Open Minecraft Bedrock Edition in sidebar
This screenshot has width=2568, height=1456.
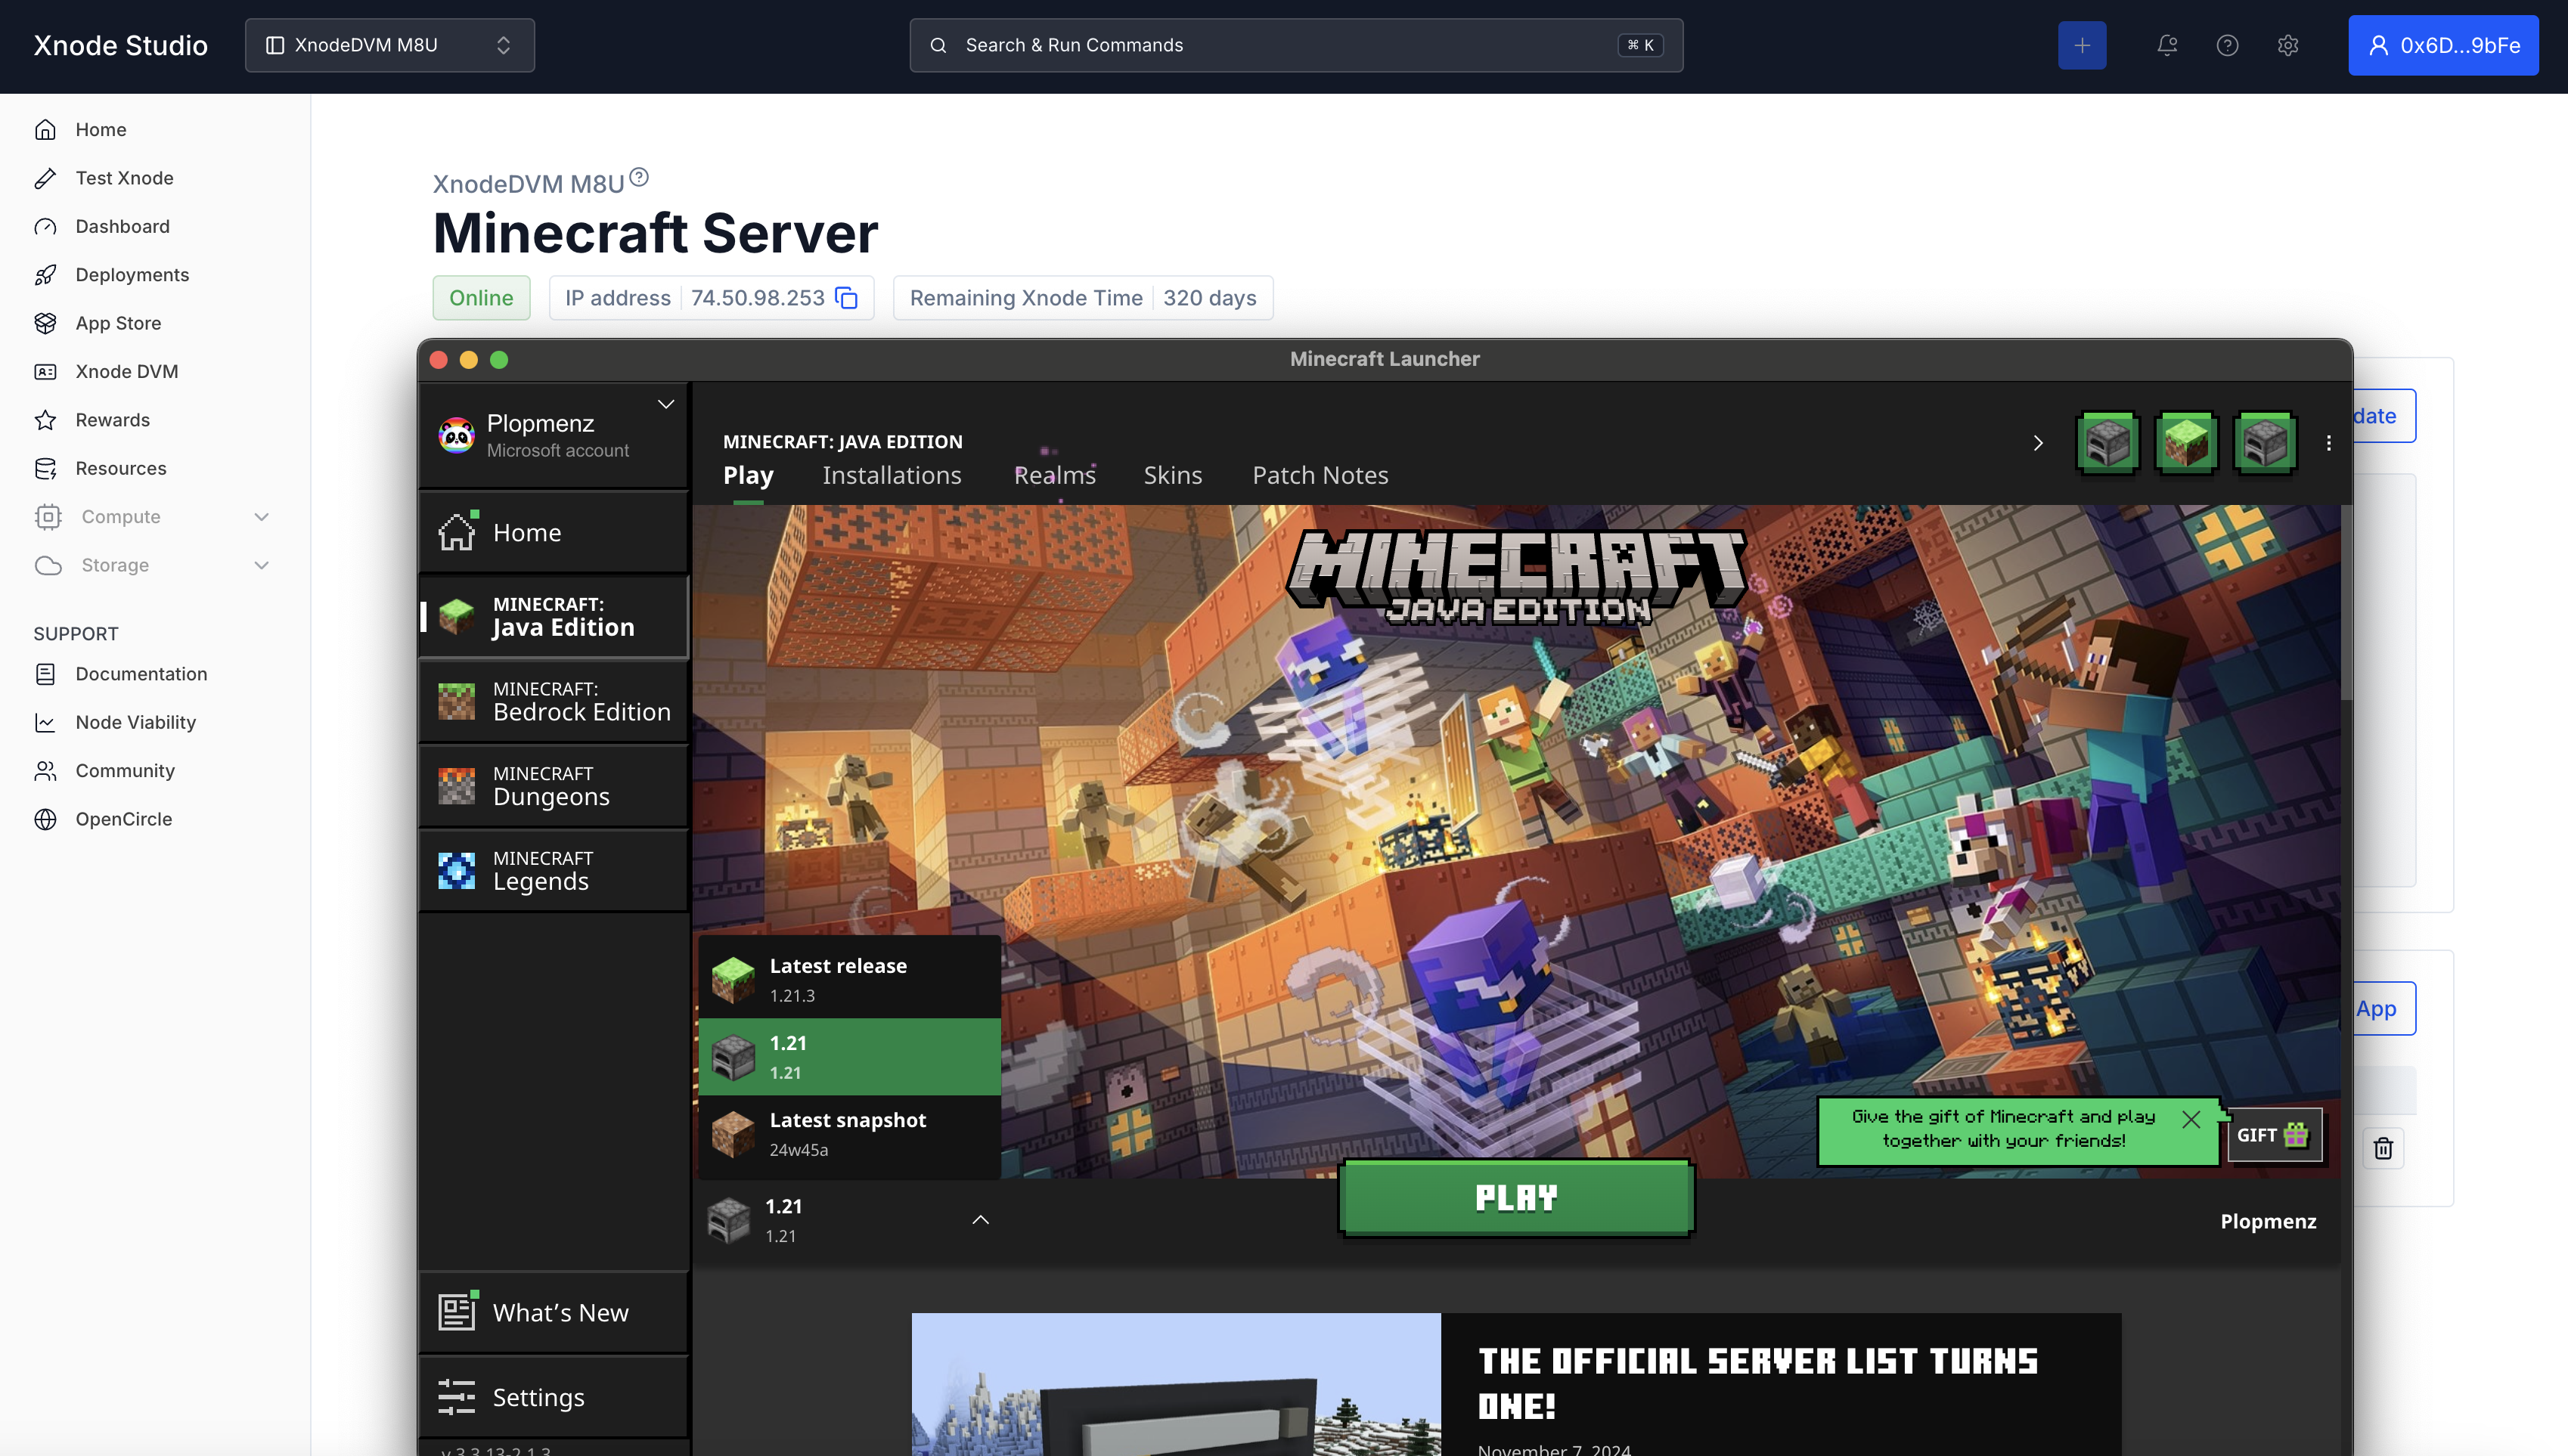pos(553,701)
